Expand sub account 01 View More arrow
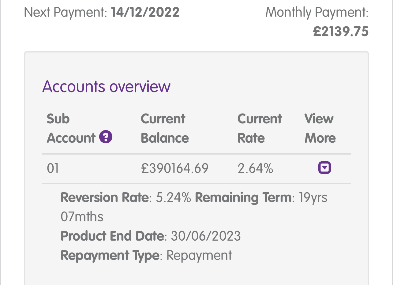The width and height of the screenshot is (393, 285). tap(324, 168)
